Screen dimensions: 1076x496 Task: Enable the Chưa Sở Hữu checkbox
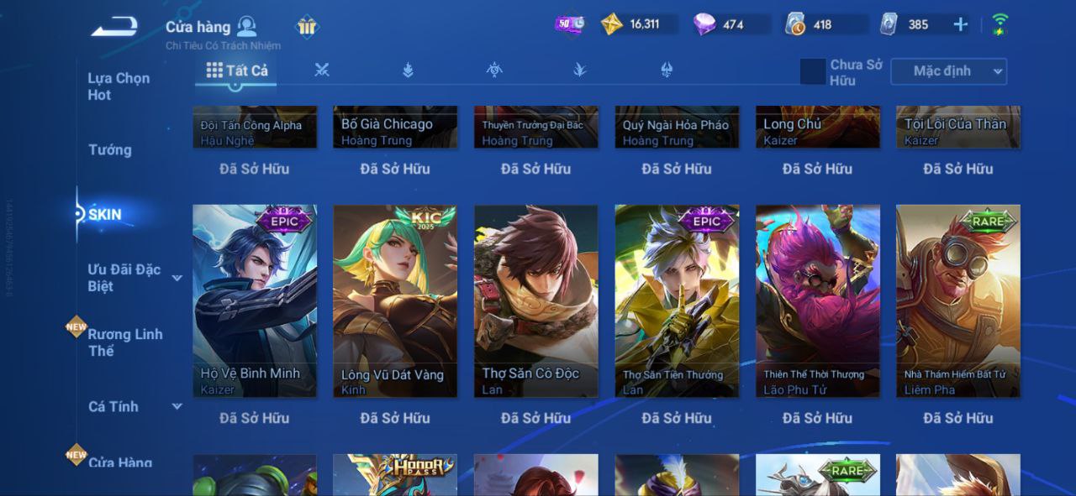tap(813, 71)
